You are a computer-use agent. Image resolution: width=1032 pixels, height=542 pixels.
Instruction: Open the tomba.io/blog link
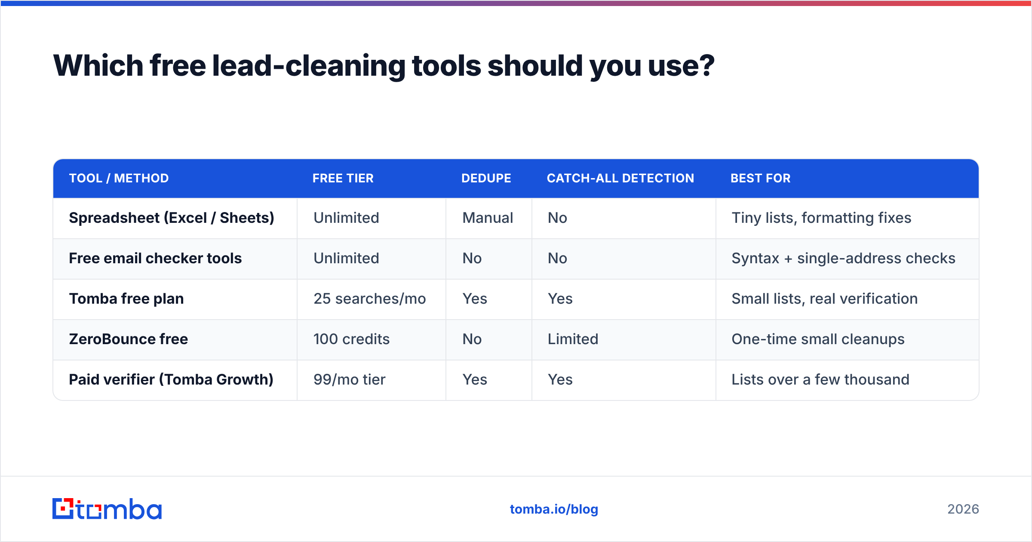click(x=554, y=509)
